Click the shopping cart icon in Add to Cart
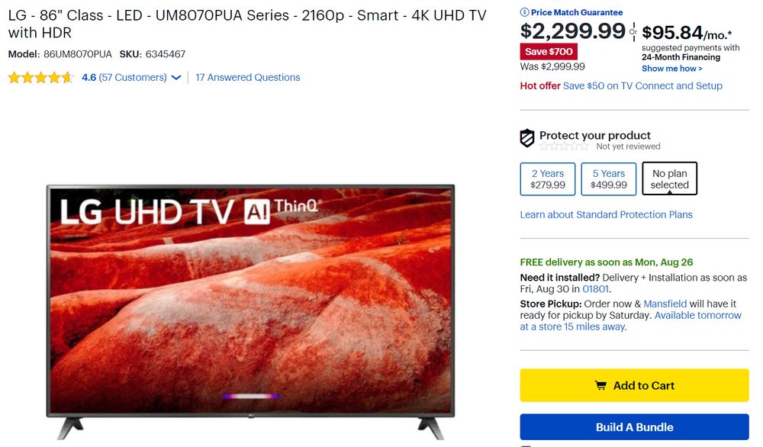 tap(601, 386)
